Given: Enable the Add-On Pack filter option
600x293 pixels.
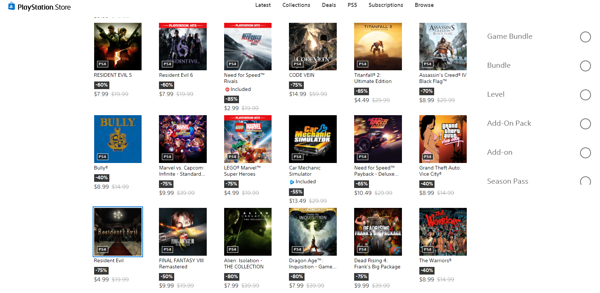Looking at the screenshot, I should 585,124.
